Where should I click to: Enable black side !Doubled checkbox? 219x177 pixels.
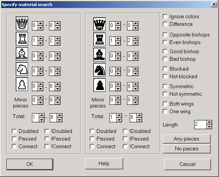click(x=125, y=131)
